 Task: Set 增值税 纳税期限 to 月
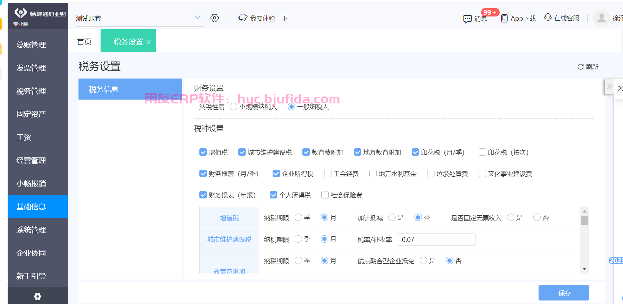(324, 217)
